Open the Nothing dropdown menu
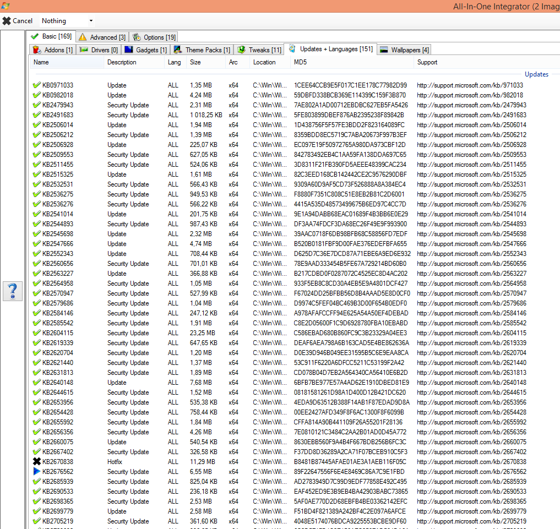 [90, 21]
